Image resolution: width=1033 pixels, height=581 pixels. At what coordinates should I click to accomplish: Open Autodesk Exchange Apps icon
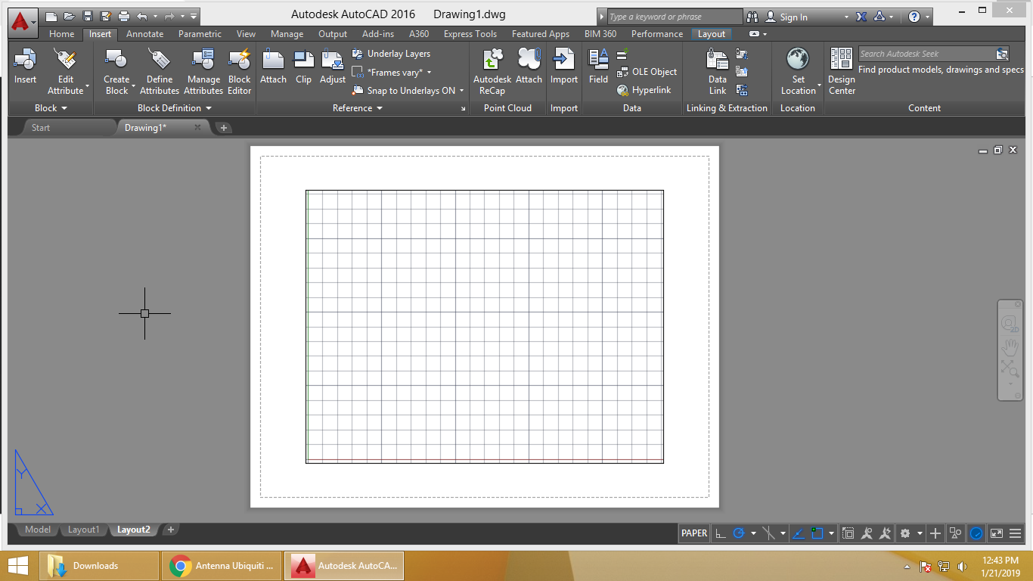click(861, 17)
